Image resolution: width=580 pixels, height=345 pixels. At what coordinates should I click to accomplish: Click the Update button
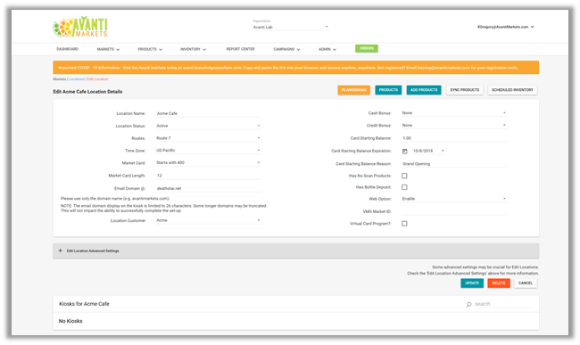pyautogui.click(x=472, y=283)
